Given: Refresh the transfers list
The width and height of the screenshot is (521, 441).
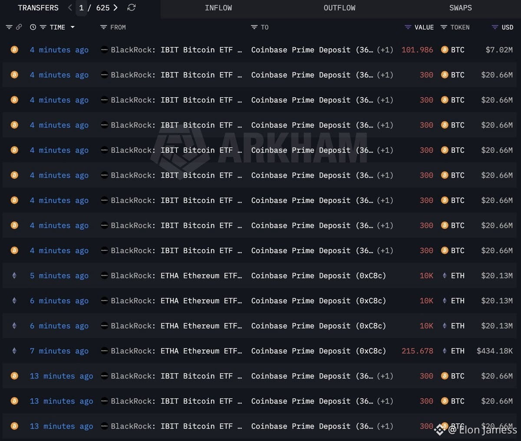Looking at the screenshot, I should click(132, 8).
